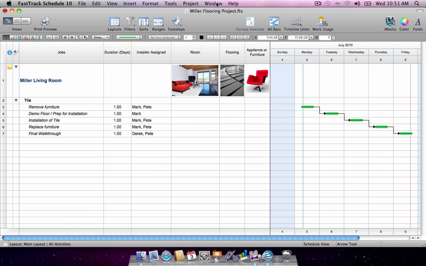Adjust the duration stepper arrows
The image size is (426, 266).
click(334, 37)
